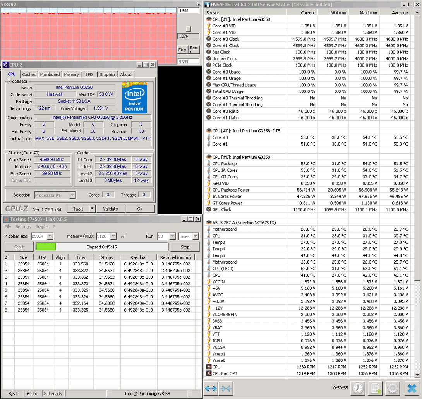Click the CPU-Z title bar icon
The image size is (422, 399).
point(6,65)
